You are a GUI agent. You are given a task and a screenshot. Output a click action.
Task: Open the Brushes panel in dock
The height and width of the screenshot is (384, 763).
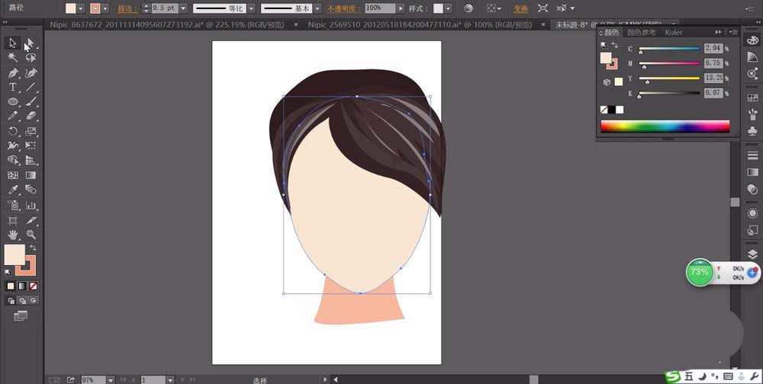pyautogui.click(x=752, y=115)
